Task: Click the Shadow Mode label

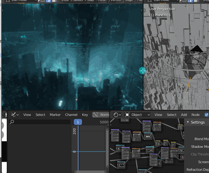Action: [200, 147]
